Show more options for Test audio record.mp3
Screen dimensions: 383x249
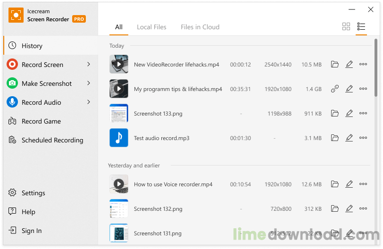[363, 138]
